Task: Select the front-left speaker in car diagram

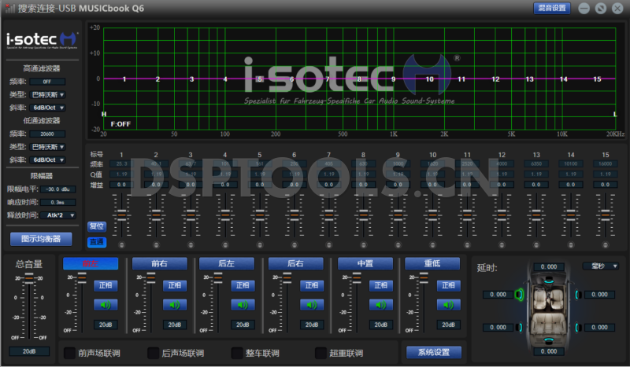Action: tap(520, 295)
